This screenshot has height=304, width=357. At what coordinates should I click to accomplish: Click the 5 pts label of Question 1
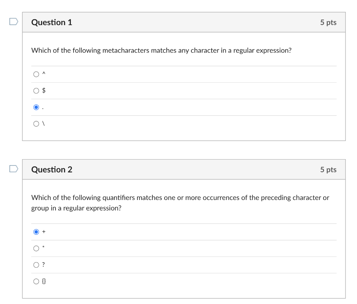pos(328,22)
